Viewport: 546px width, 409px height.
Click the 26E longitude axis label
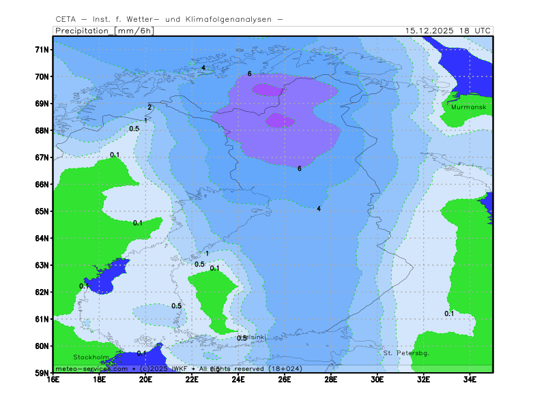[x=285, y=380]
